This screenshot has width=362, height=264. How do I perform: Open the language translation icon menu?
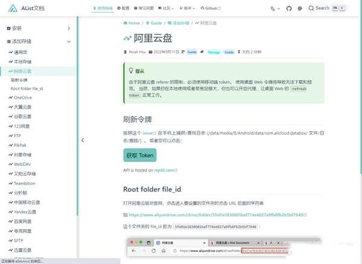point(273,8)
